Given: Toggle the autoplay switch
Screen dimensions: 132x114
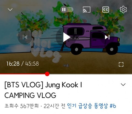Looking at the screenshot, I should (x=67, y=10).
